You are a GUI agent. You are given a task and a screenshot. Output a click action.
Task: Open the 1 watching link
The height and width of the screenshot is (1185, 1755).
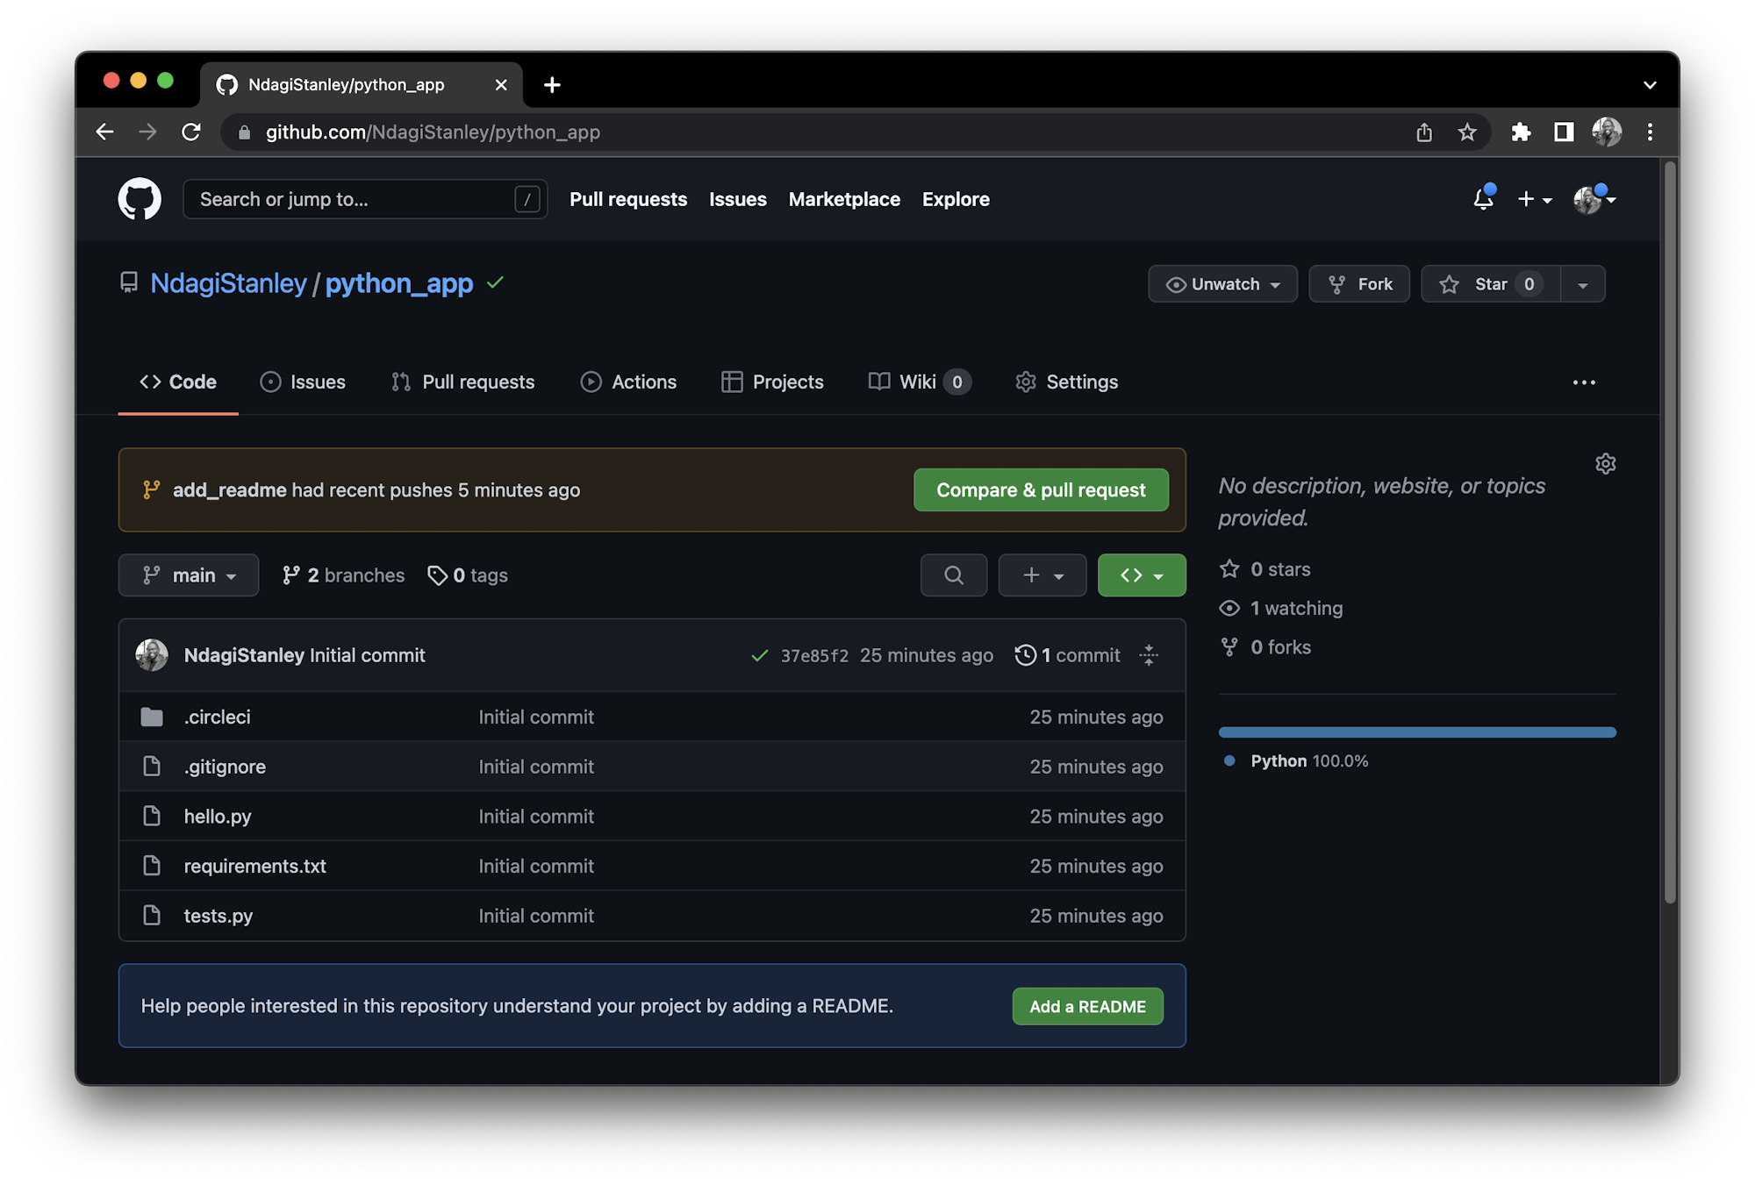1281,608
